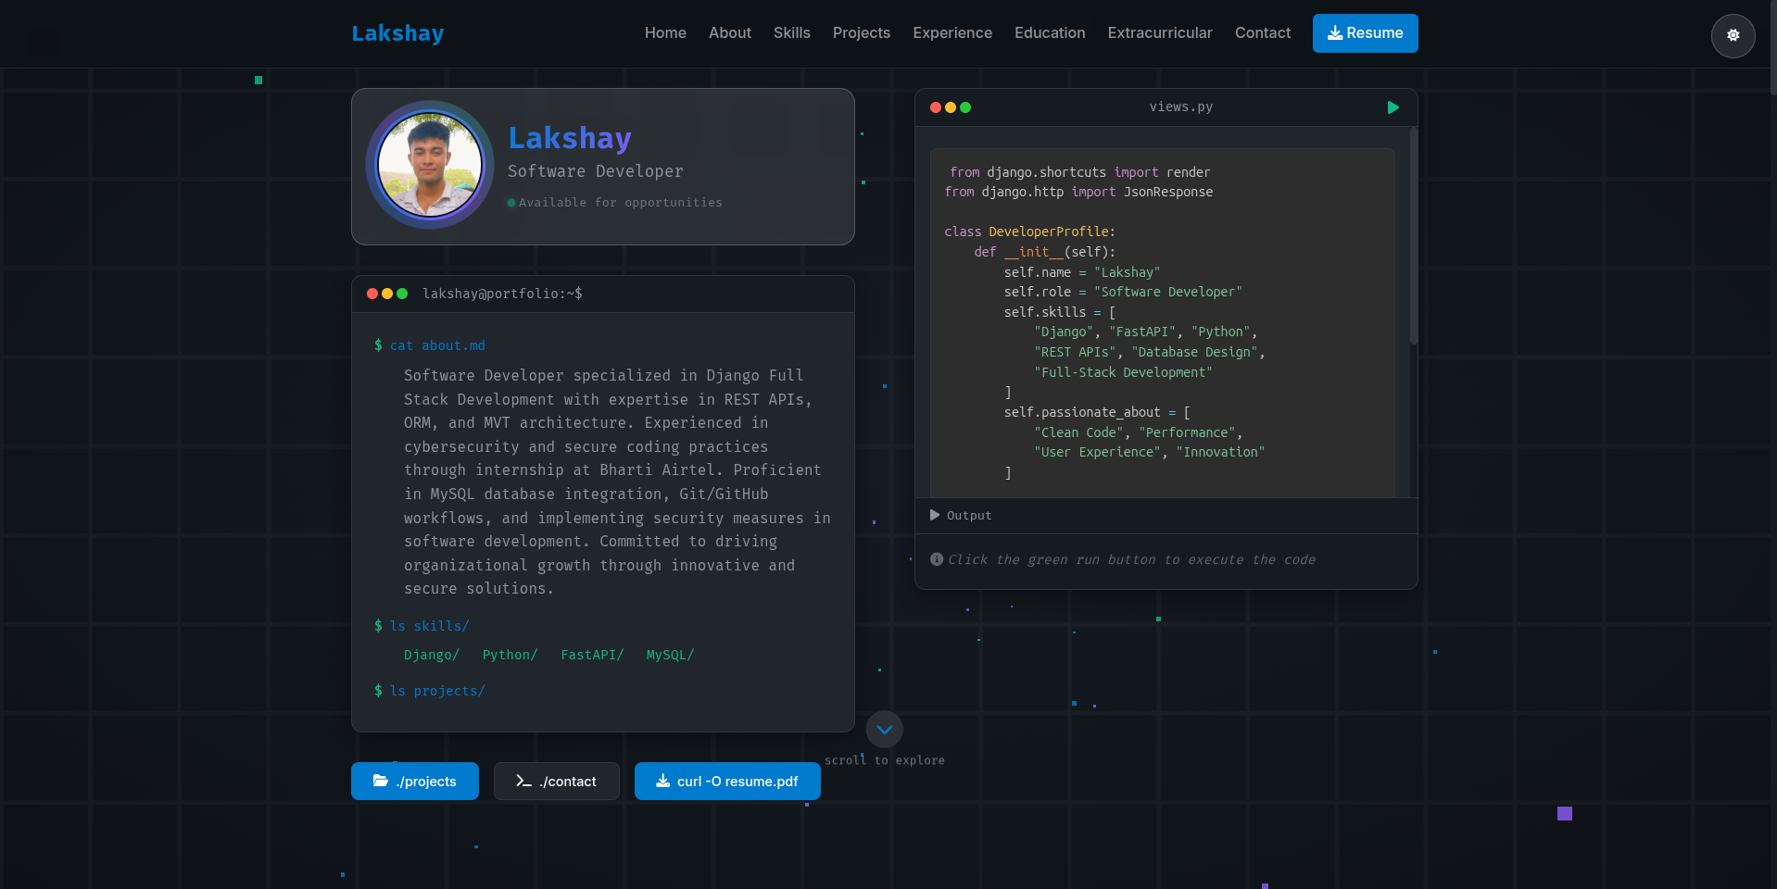The width and height of the screenshot is (1777, 889).
Task: Click the red traffic-light dot on views.py window
Action: (x=936, y=106)
